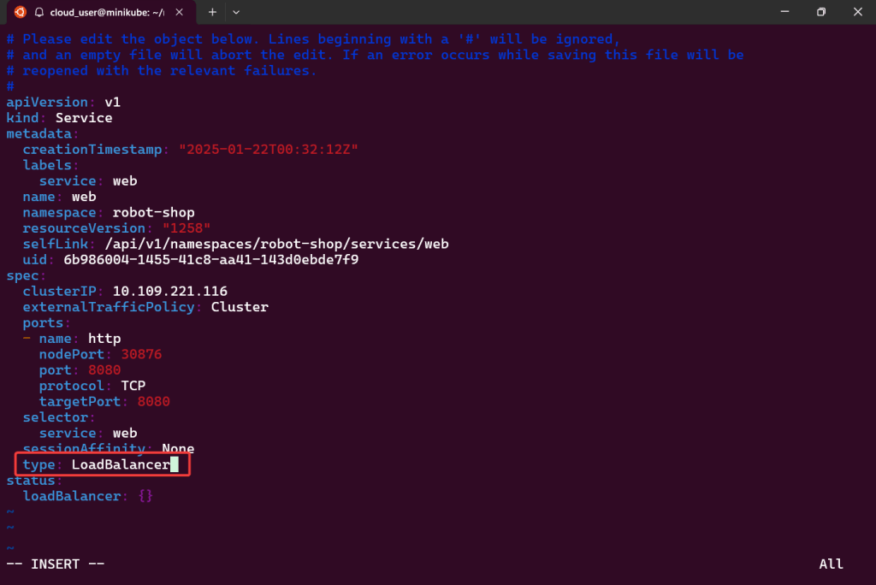Screen dimensions: 876x585
Task: Click the namespace value robot-shop
Action: pyautogui.click(x=153, y=212)
